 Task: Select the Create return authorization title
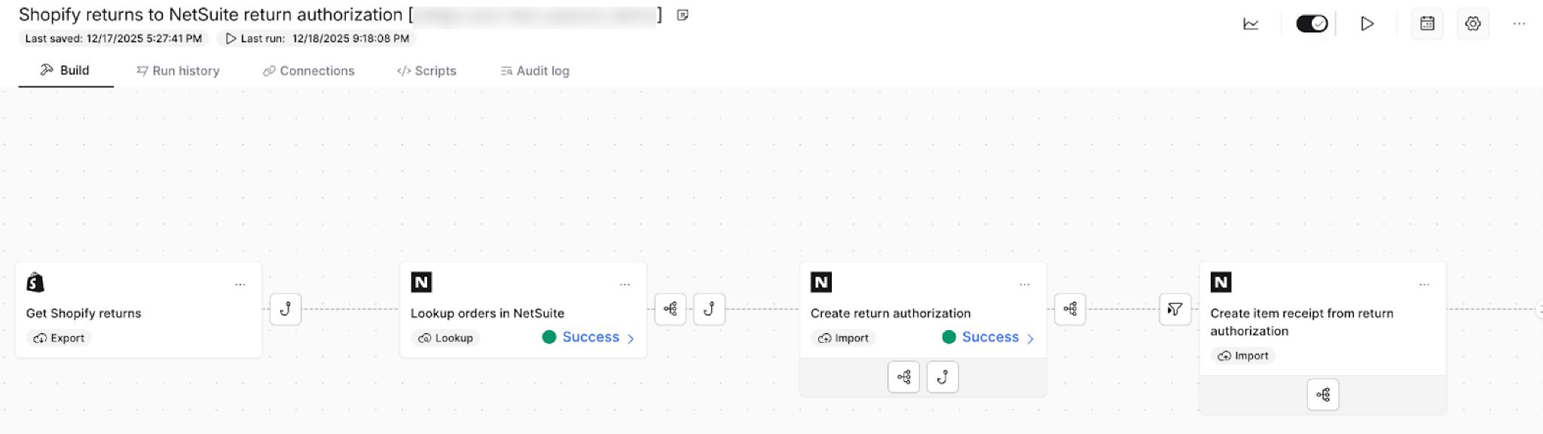pos(891,313)
